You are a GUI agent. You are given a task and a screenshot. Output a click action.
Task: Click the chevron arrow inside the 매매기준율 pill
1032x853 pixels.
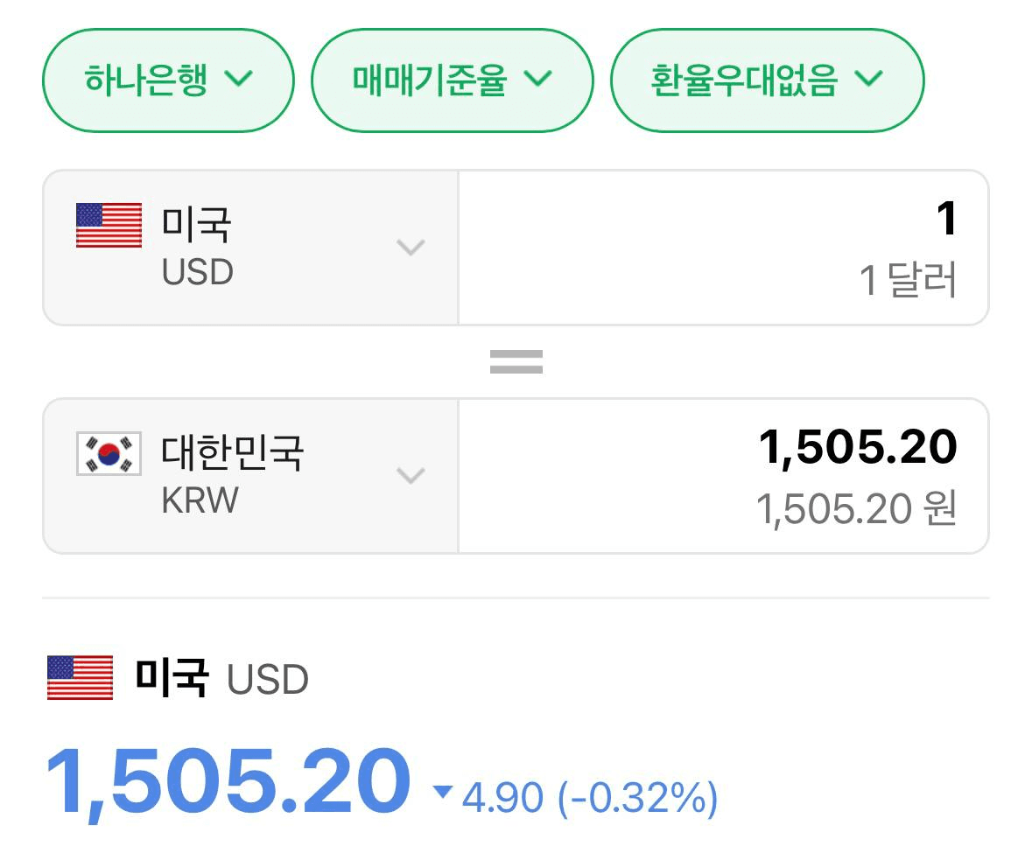coord(538,79)
